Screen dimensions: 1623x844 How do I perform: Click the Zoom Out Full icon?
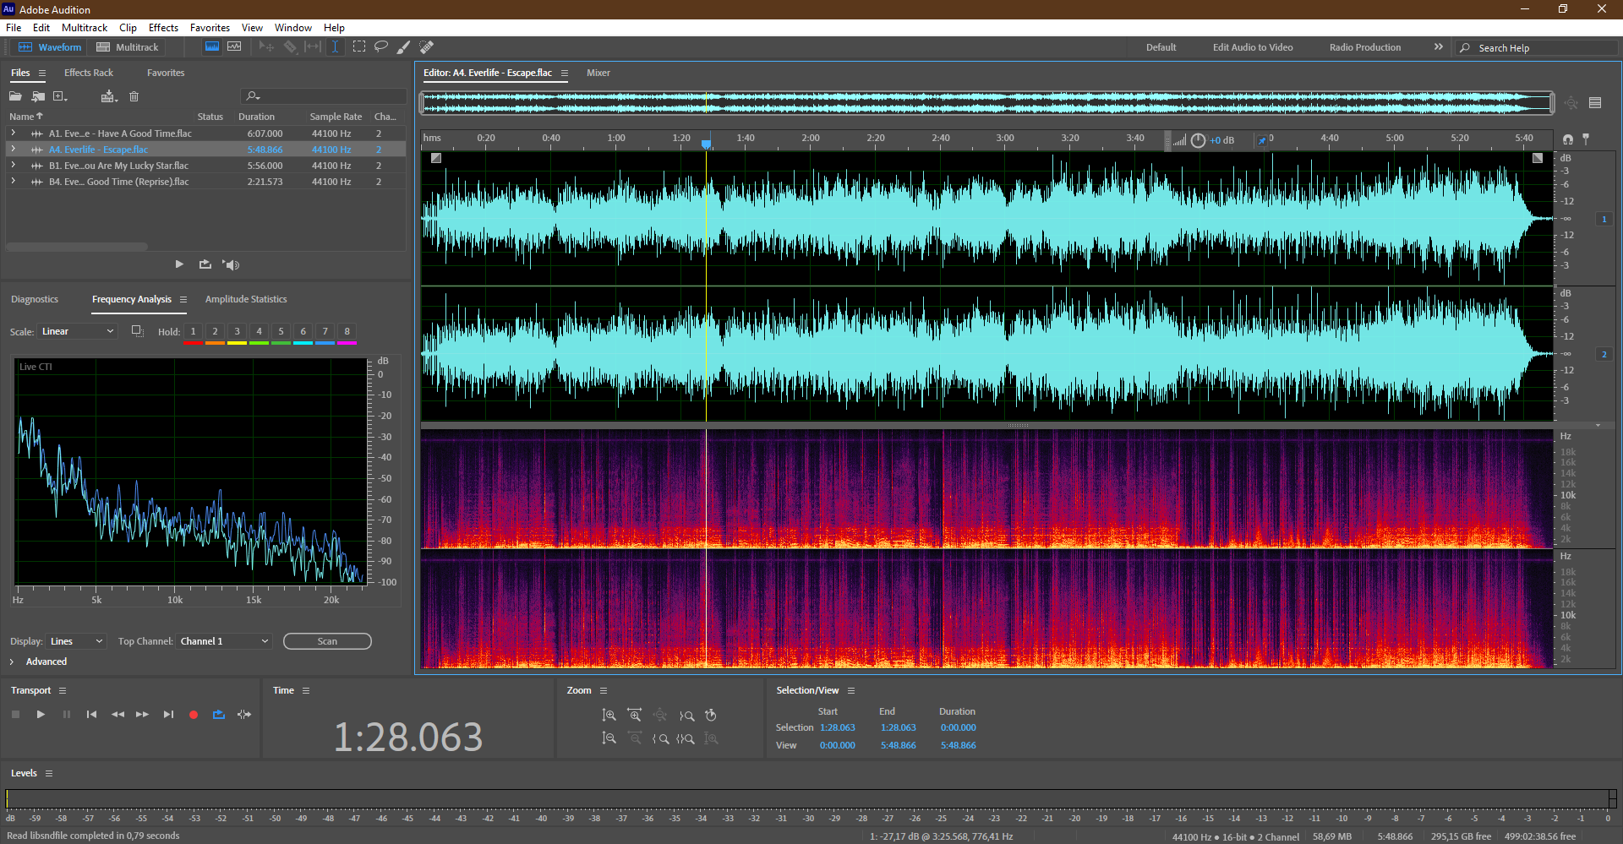[x=660, y=716]
